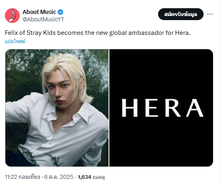Viewport: 222px width, 185px height.
Task: Subscribe using the สมัครรับข้อมูล button
Action: point(181,14)
